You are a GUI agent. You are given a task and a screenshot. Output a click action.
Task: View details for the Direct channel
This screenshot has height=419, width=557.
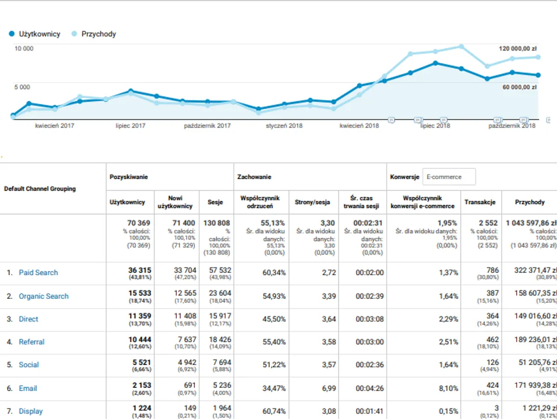28,319
